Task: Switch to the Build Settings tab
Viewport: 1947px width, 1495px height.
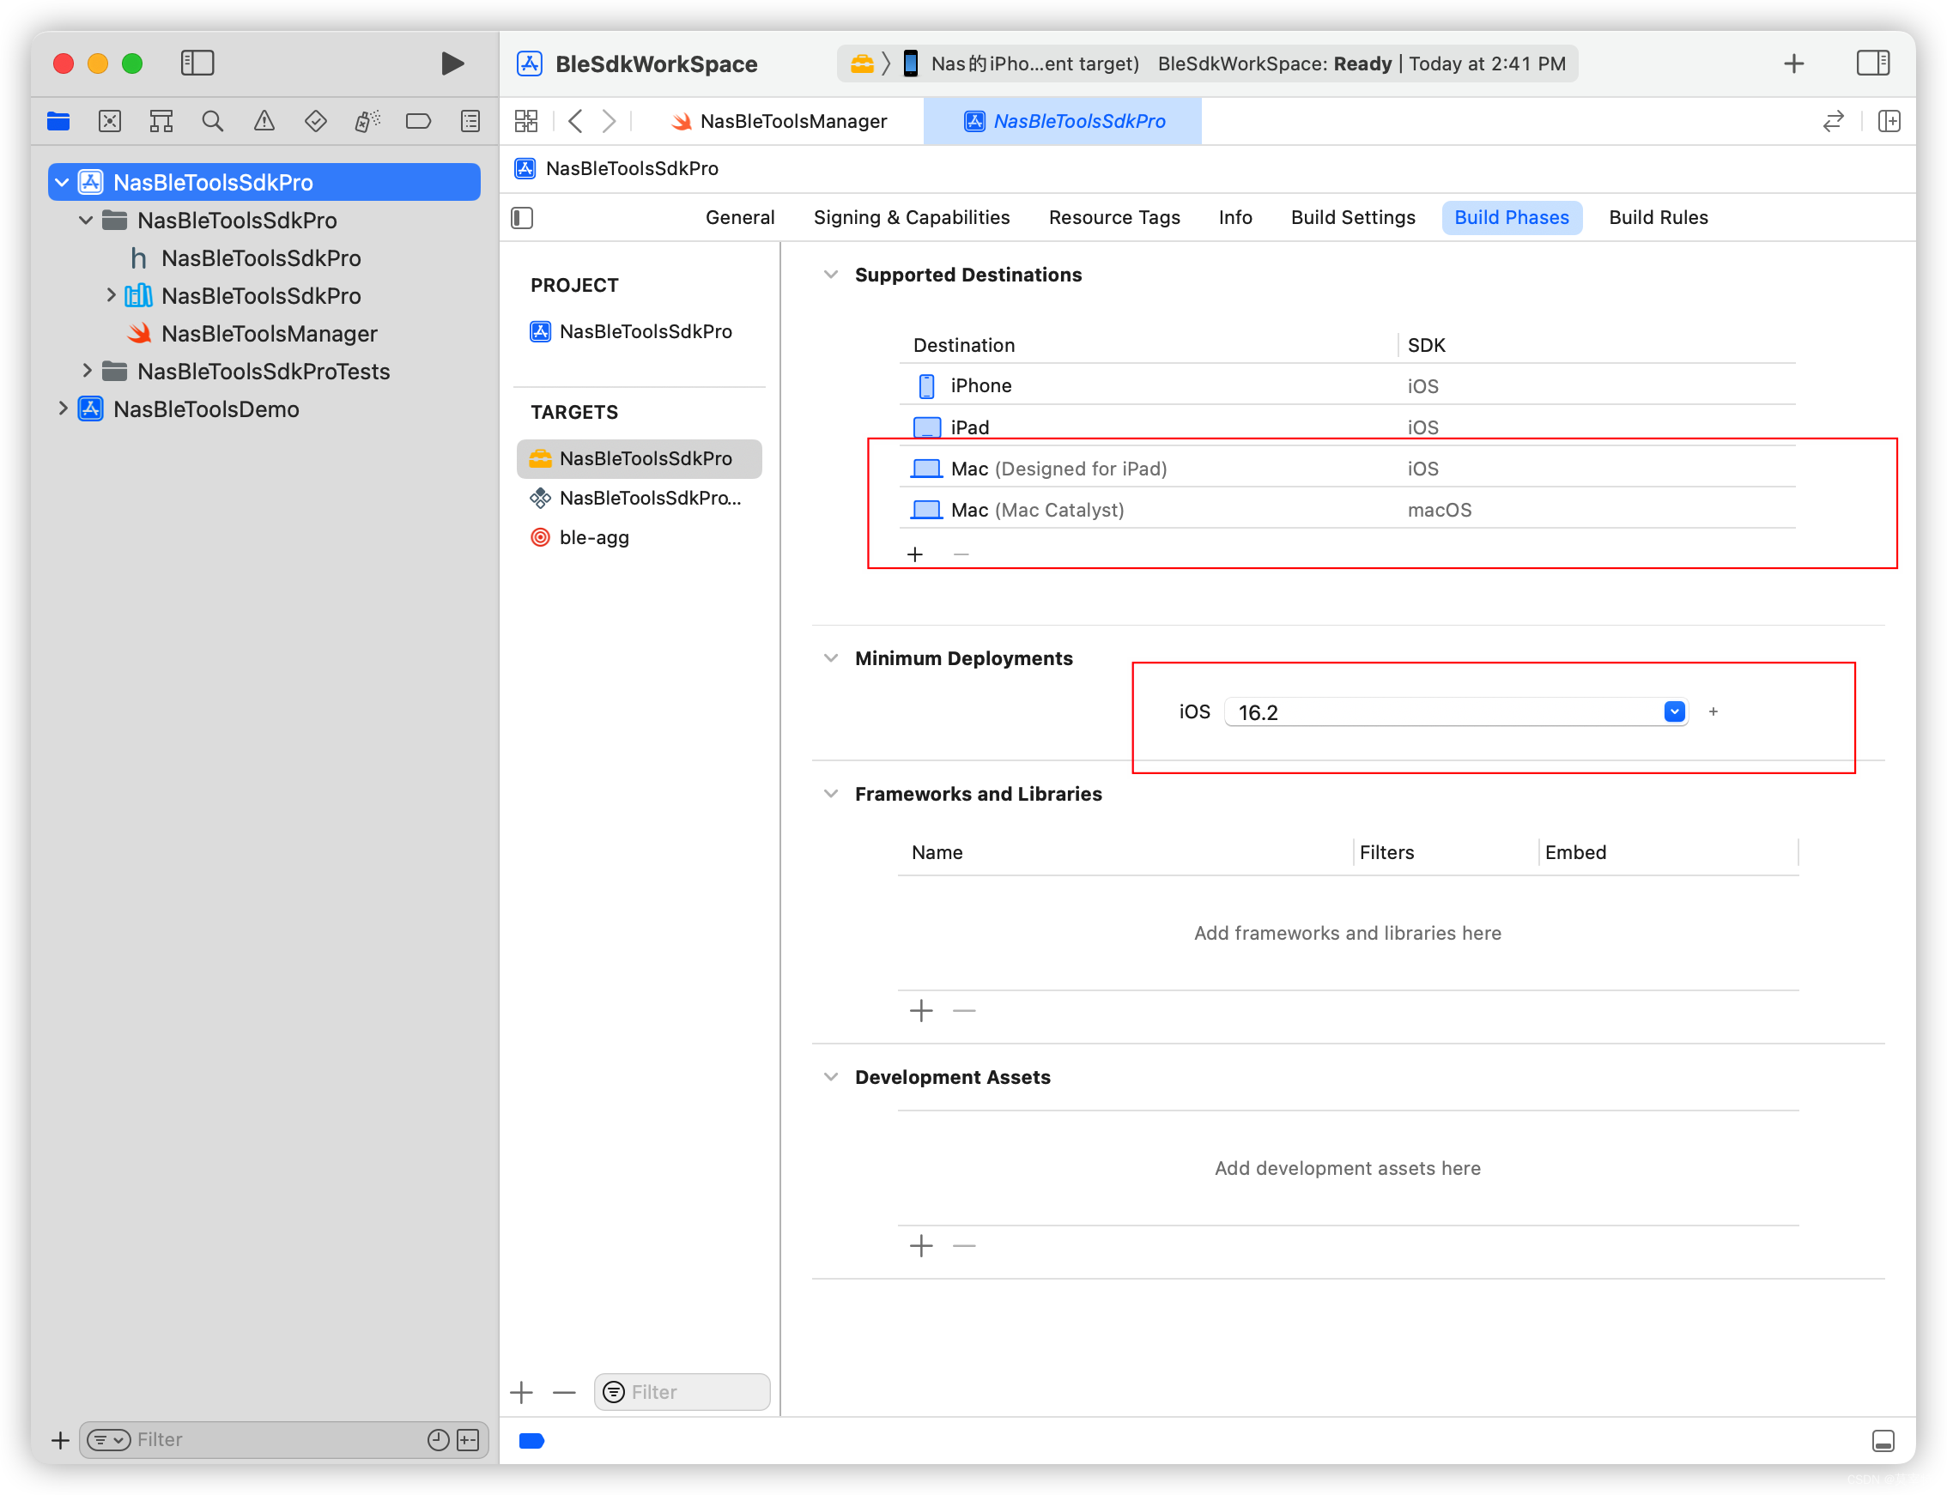Action: pyautogui.click(x=1352, y=218)
